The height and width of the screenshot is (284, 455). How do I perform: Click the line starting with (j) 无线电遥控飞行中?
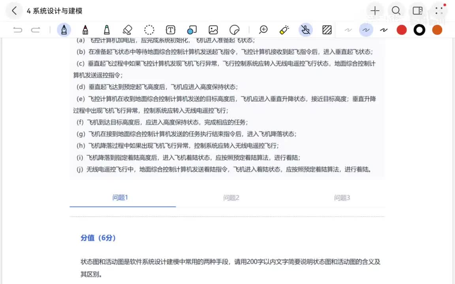(x=224, y=170)
